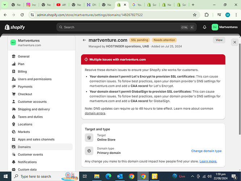Show hidden system tray icons
This screenshot has height=181, width=241.
(x=193, y=176)
